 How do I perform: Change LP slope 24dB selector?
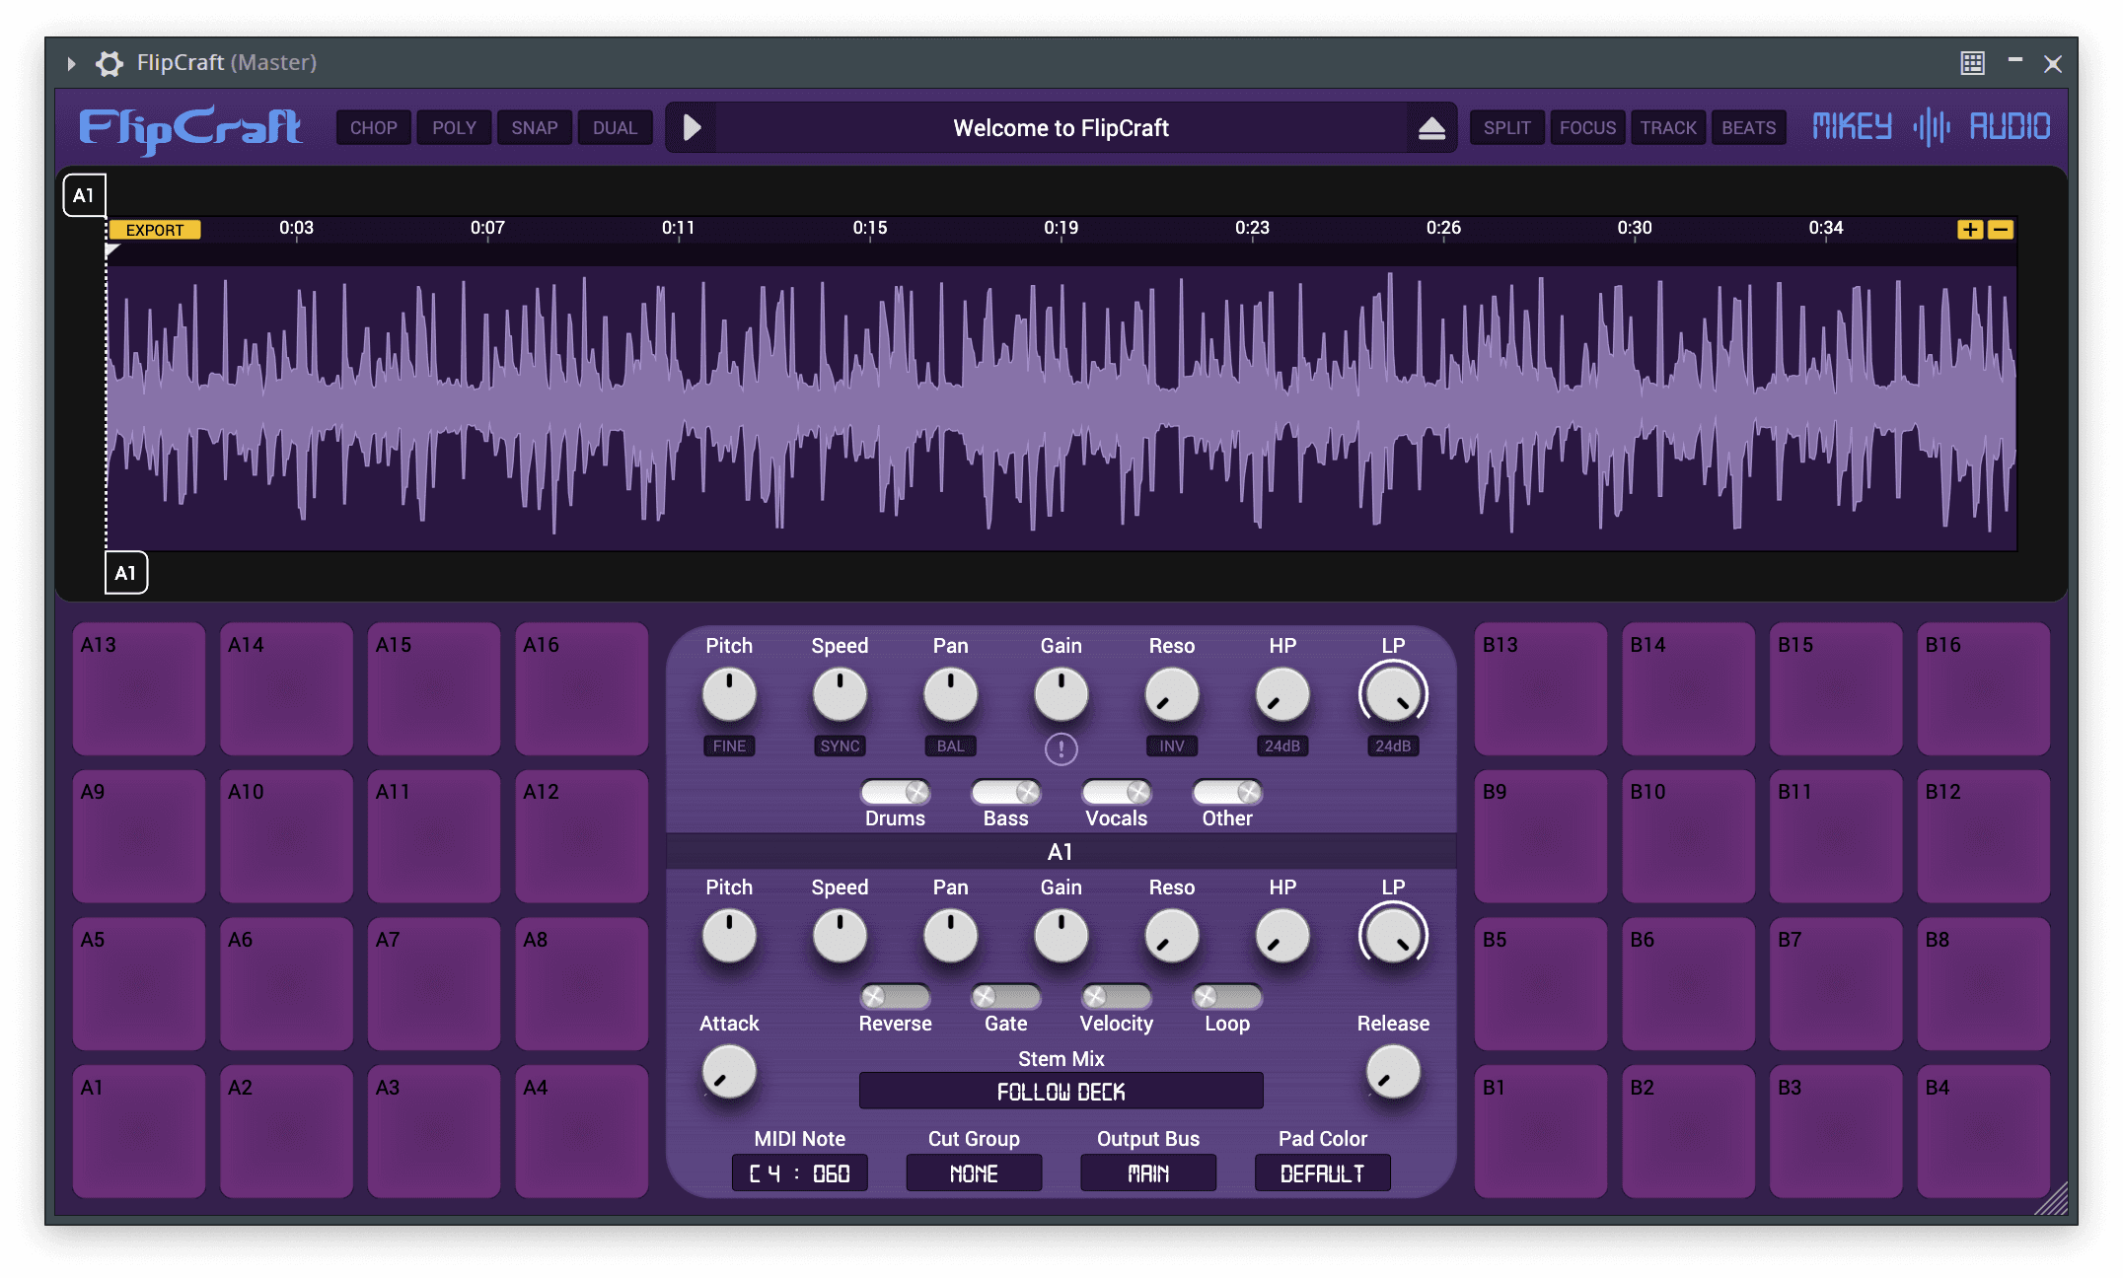(x=1393, y=746)
